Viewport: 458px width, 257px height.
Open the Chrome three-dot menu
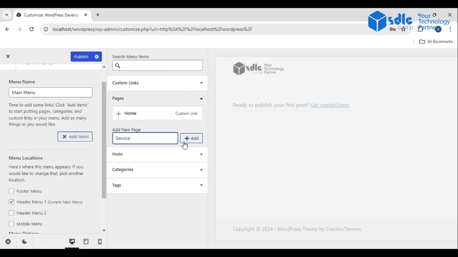450,29
